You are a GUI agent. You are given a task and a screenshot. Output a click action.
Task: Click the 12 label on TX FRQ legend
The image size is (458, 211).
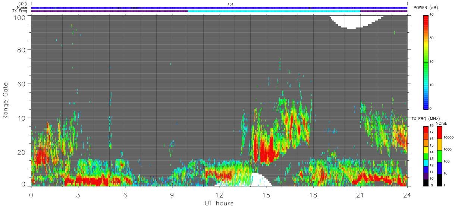click(432, 165)
